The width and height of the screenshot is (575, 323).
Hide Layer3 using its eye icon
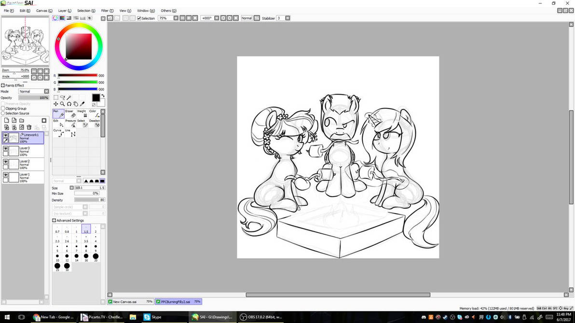5,148
